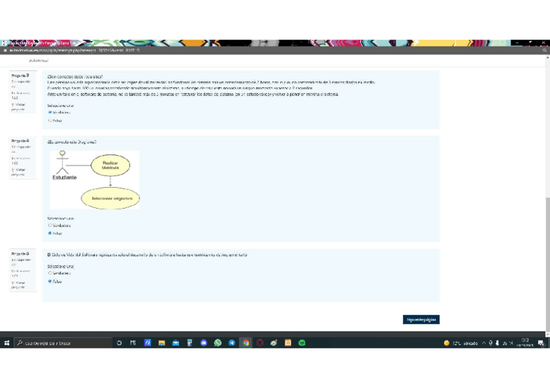Open the Windows Start menu
The image size is (550, 388).
[x=6, y=343]
